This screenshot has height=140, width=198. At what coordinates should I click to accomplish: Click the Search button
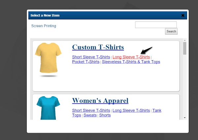point(171,31)
